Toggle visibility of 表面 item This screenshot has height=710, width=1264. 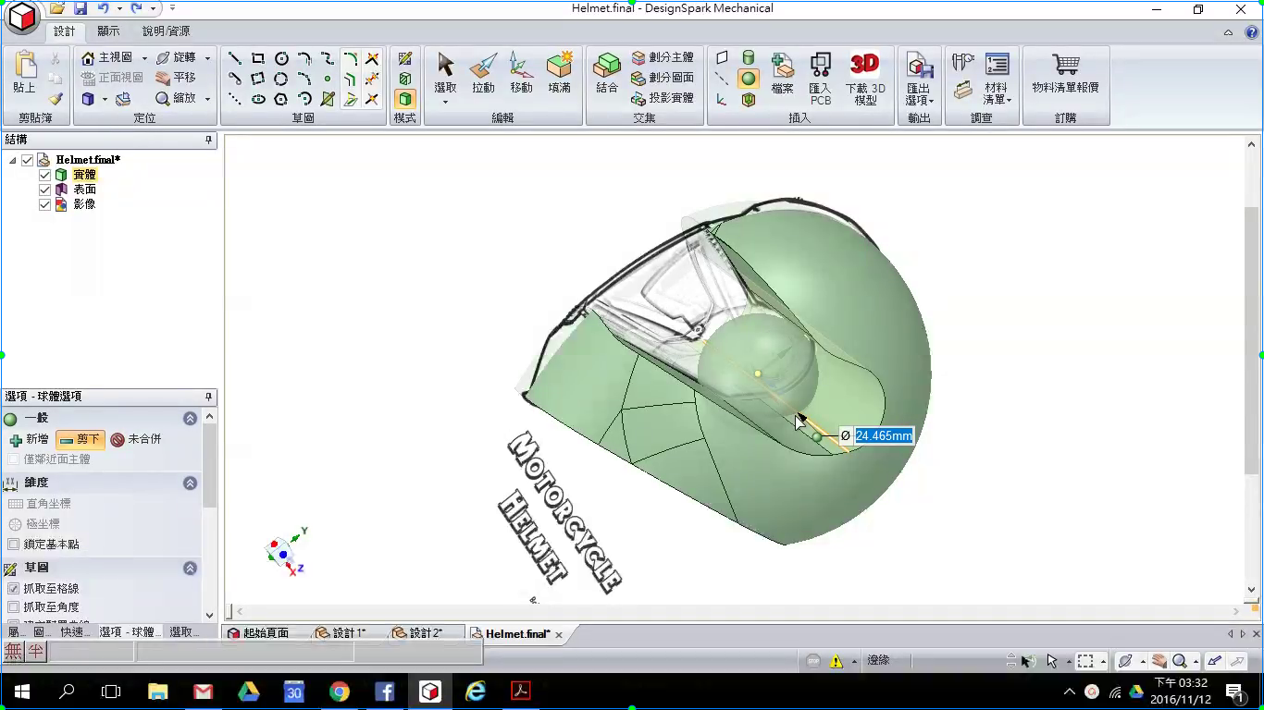[44, 190]
